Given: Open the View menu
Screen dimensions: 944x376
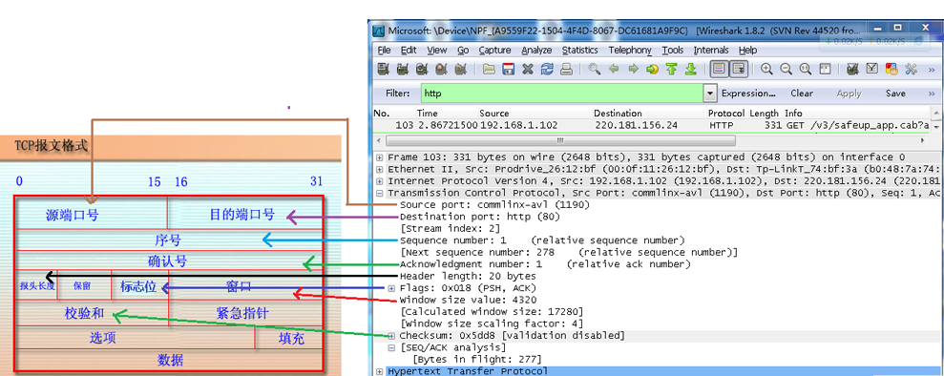Looking at the screenshot, I should tap(437, 50).
